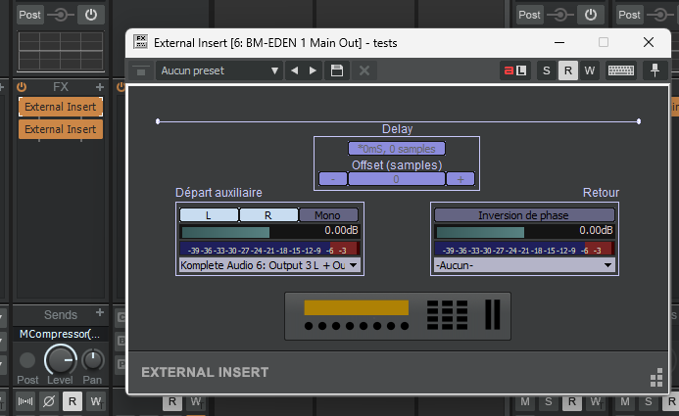The image size is (679, 416).
Task: Add a send with Sends plus icon
Action: [100, 312]
